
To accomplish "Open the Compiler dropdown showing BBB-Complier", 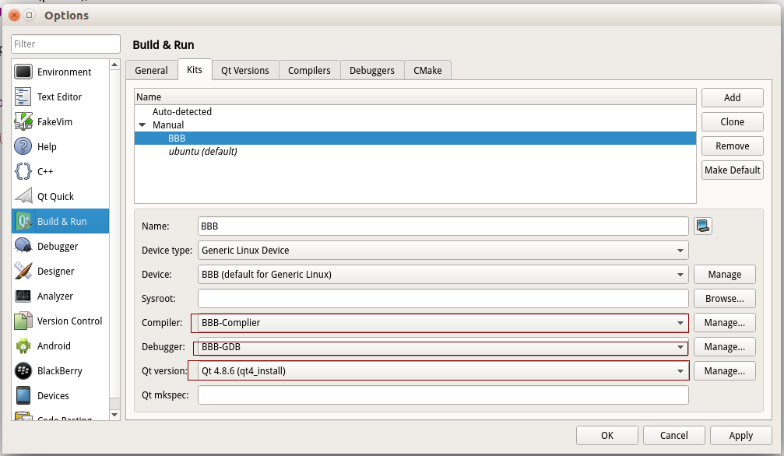I will 443,322.
